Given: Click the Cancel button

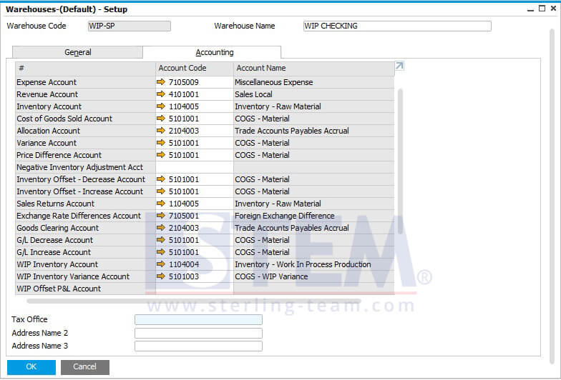Looking at the screenshot, I should [84, 367].
